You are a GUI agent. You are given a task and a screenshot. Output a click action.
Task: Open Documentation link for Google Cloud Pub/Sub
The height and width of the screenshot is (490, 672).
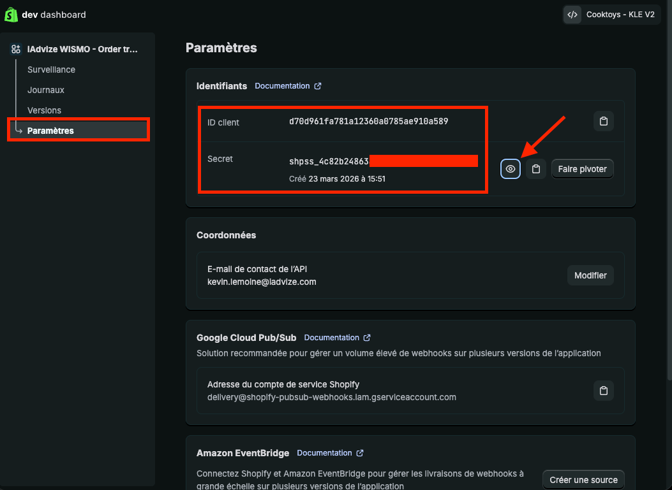coord(331,338)
